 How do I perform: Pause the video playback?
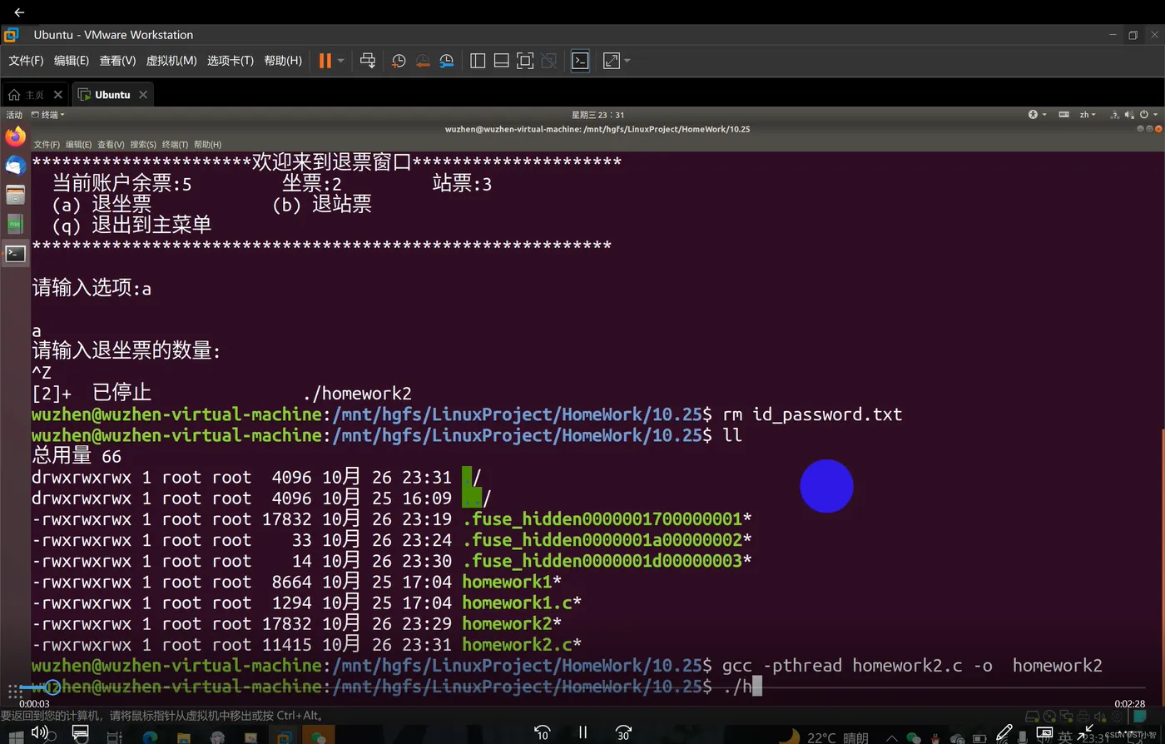point(582,732)
